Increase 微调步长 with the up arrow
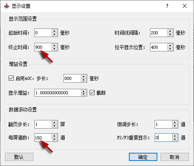The image size is (194, 166). (175, 123)
